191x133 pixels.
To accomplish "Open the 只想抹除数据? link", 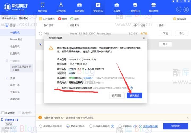I will 150,126.
